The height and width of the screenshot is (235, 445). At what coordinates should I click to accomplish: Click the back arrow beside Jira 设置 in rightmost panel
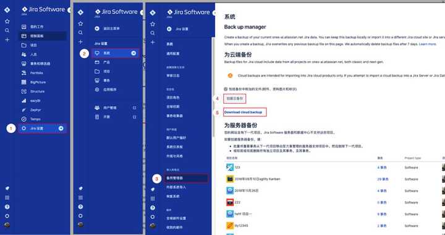tap(169, 29)
